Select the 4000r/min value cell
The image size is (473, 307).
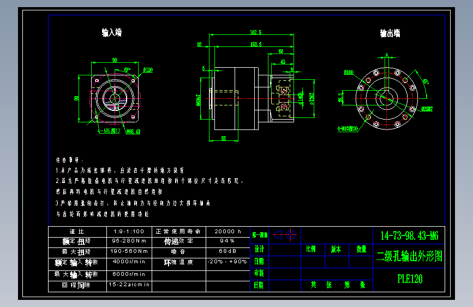(x=129, y=264)
